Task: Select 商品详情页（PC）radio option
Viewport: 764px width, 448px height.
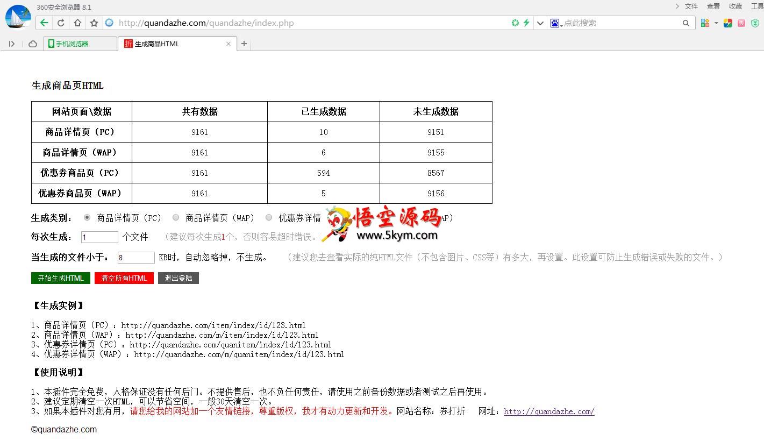Action: point(87,218)
